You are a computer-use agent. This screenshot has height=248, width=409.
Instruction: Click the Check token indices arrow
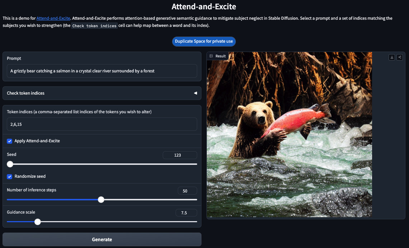pyautogui.click(x=195, y=93)
